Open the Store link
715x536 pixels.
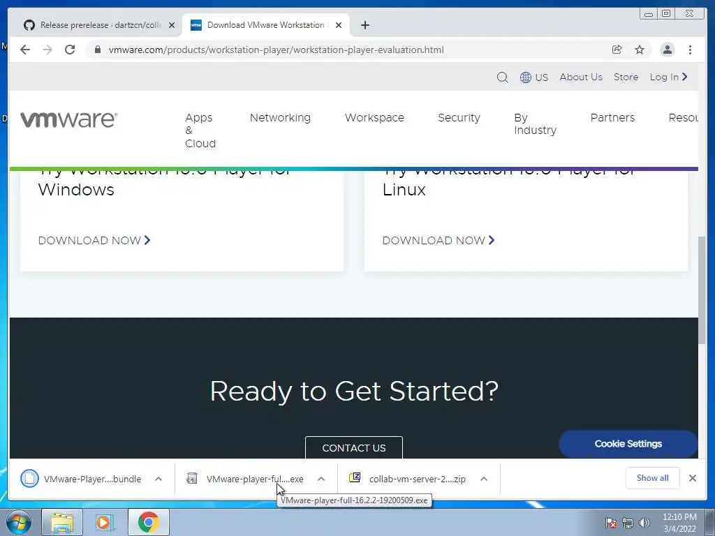pos(626,77)
